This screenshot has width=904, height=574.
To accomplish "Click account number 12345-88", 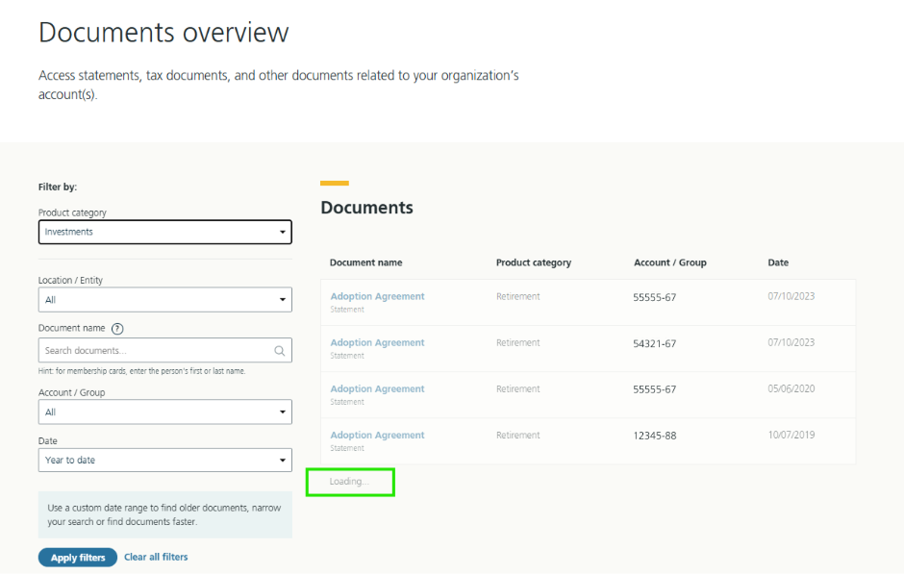I will click(654, 436).
